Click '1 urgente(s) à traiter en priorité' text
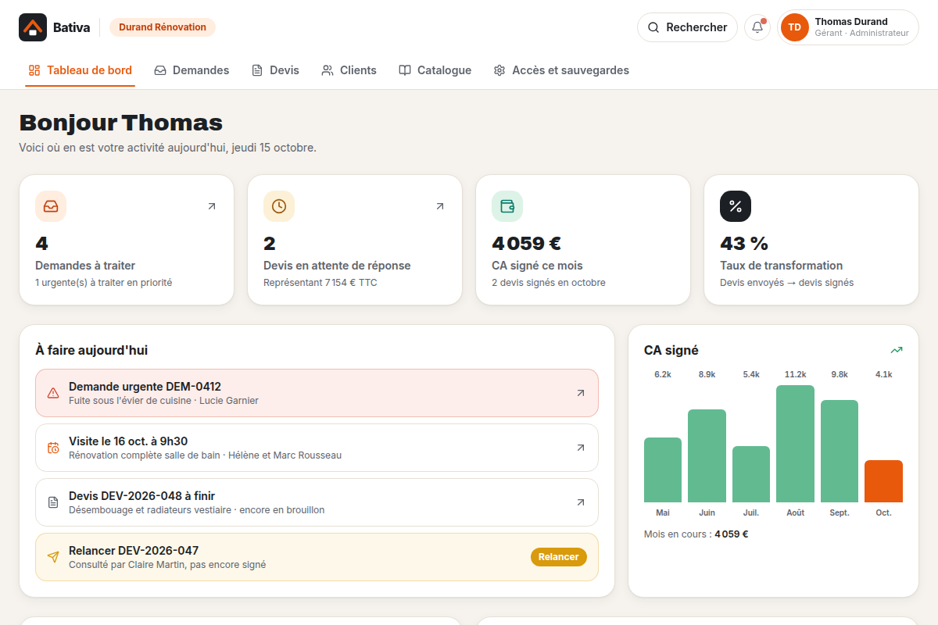 (x=103, y=283)
